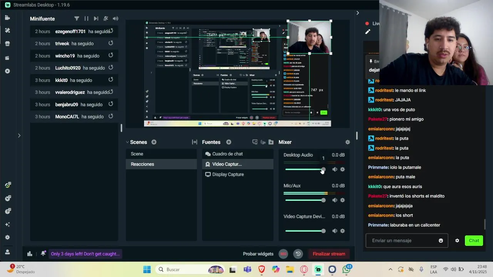The height and width of the screenshot is (277, 493).
Task: Open the Themes brush icon in sidebar
Action: point(7,30)
